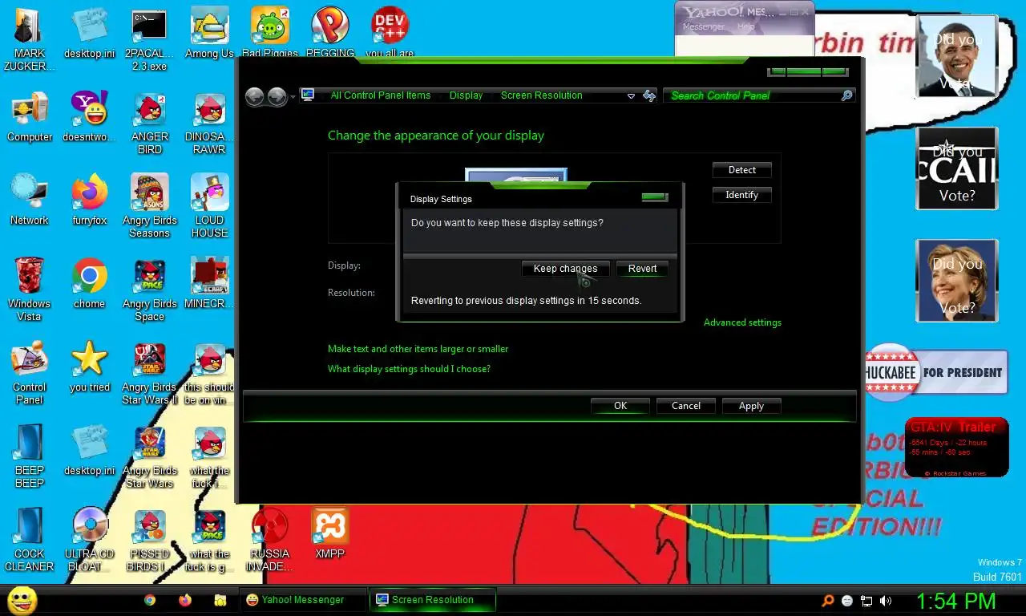
Task: Click the Forward arrow navigation button
Action: (x=277, y=96)
